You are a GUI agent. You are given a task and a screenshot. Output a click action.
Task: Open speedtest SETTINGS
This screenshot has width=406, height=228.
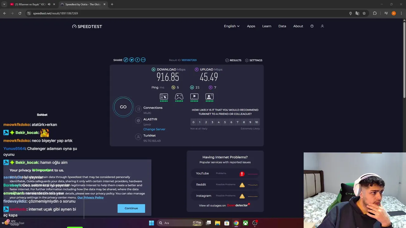(254, 60)
